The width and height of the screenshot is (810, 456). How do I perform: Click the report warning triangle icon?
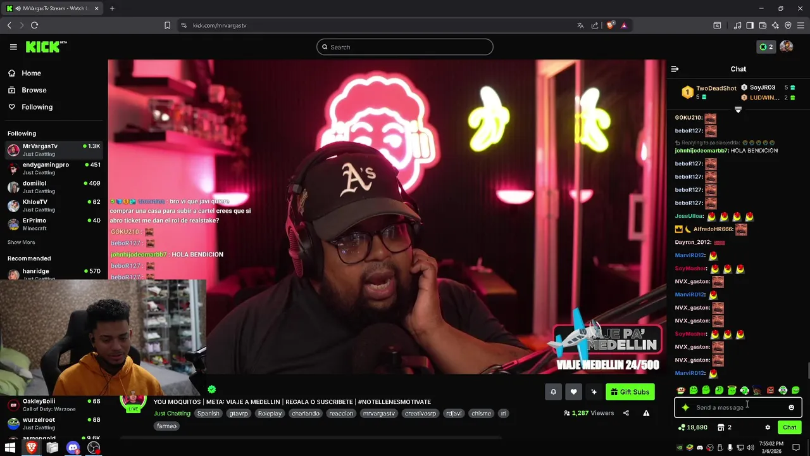coord(646,413)
